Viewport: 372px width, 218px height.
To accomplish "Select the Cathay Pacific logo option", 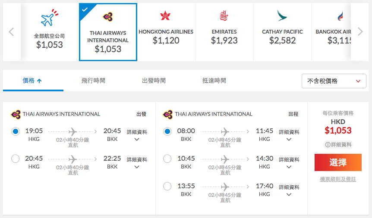I will point(282,16).
